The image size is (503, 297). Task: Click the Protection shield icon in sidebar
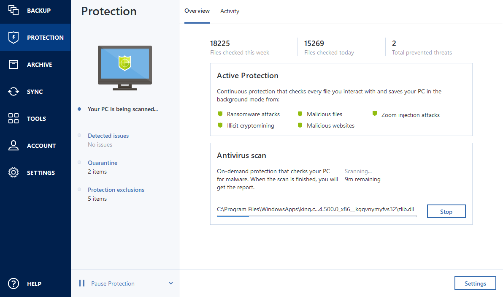[x=13, y=37]
